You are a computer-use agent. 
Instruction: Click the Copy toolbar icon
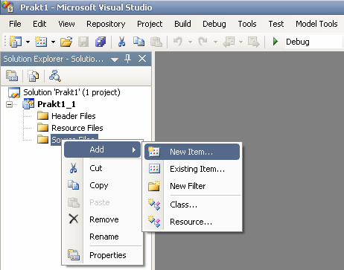[138, 42]
